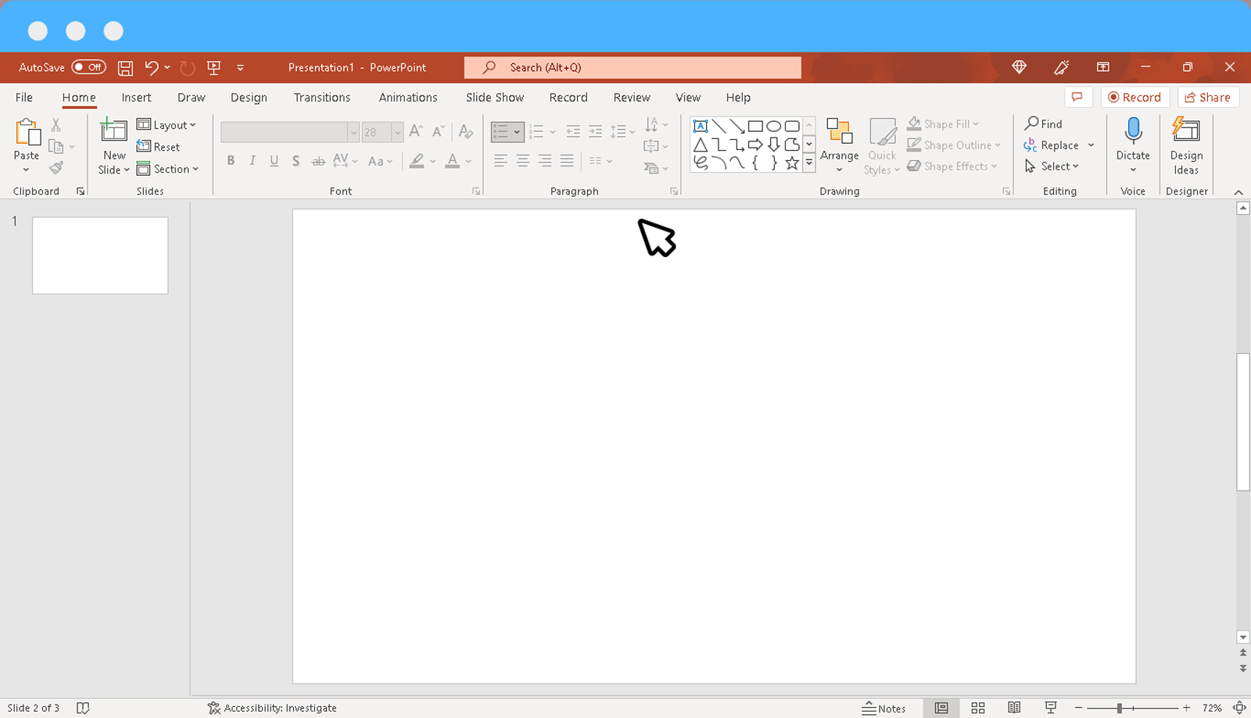The image size is (1251, 718).
Task: Select the Bold formatting icon
Action: coord(231,160)
